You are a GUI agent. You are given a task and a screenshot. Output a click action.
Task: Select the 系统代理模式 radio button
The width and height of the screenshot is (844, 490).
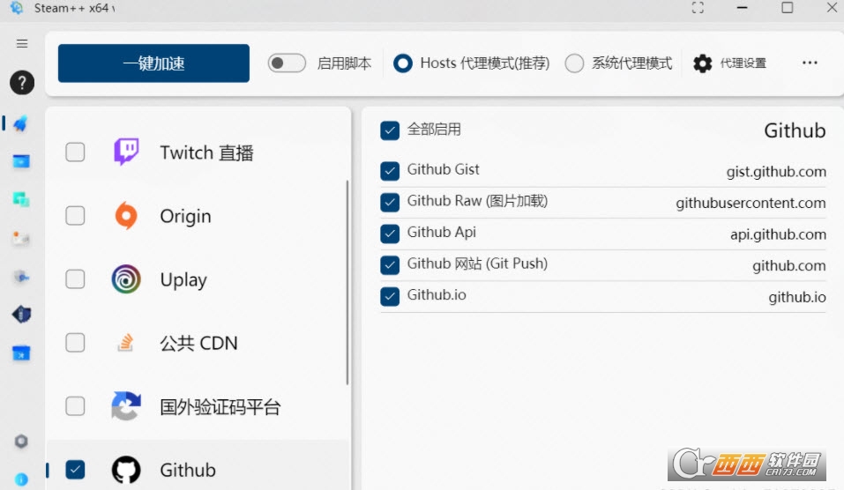(x=574, y=63)
